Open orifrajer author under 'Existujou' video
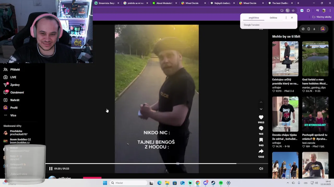 point(277,88)
